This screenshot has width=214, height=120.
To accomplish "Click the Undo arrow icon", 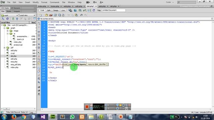I will coord(82,15).
